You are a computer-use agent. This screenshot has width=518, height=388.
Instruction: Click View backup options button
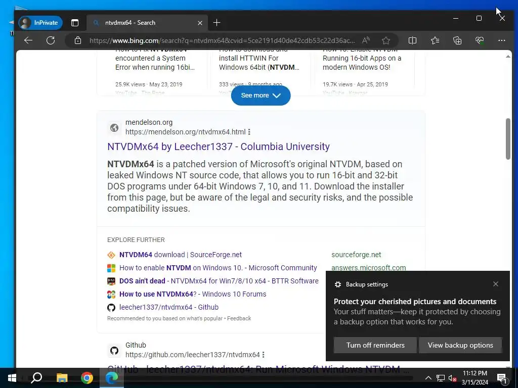point(460,345)
